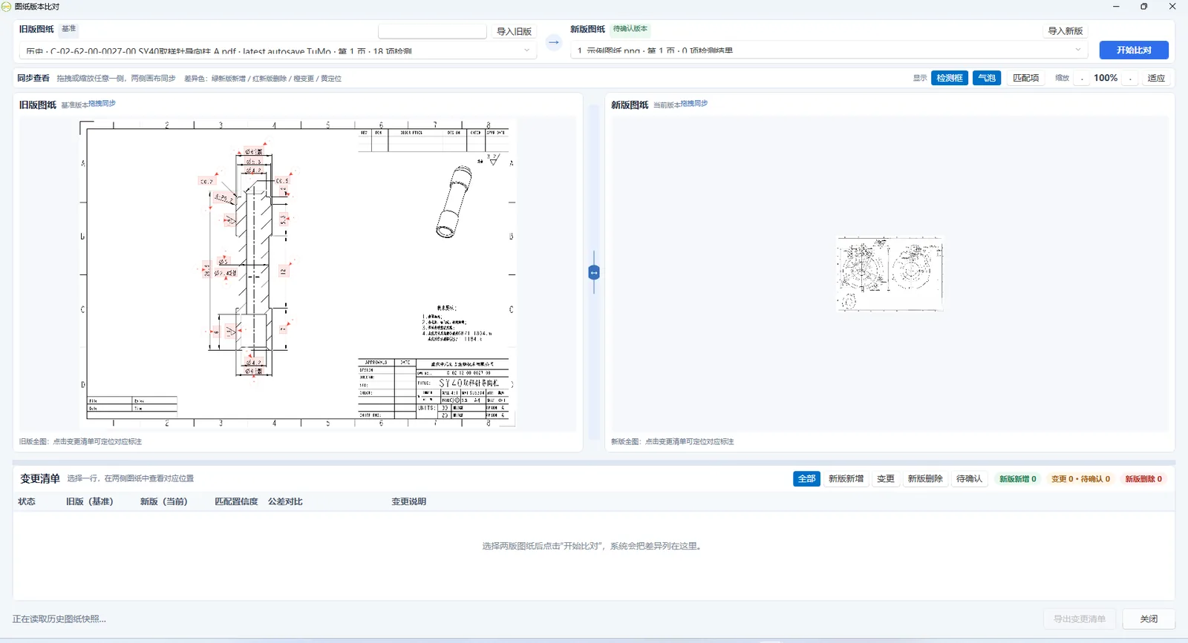Click the 导入新版 button
Viewport: 1188px width, 643px height.
[x=1065, y=31]
